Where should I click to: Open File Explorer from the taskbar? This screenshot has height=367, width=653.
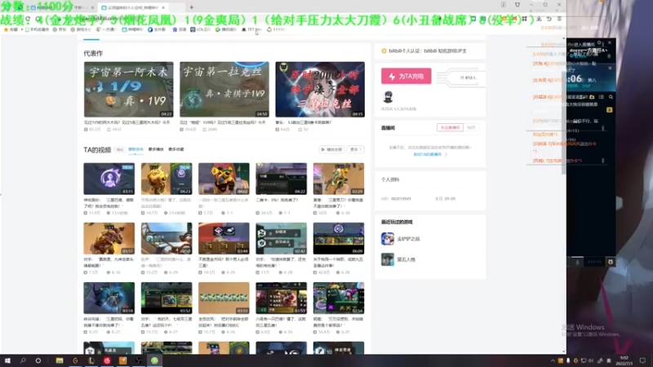(60, 360)
